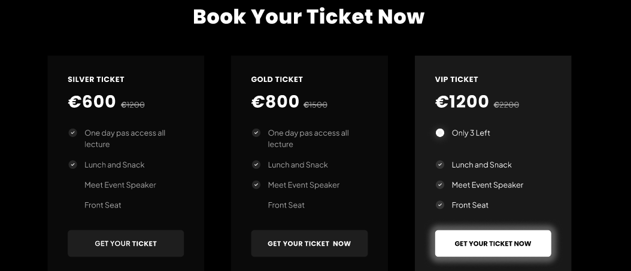The image size is (631, 271).
Task: Click the Gold ticket €800 price
Action: click(x=275, y=102)
